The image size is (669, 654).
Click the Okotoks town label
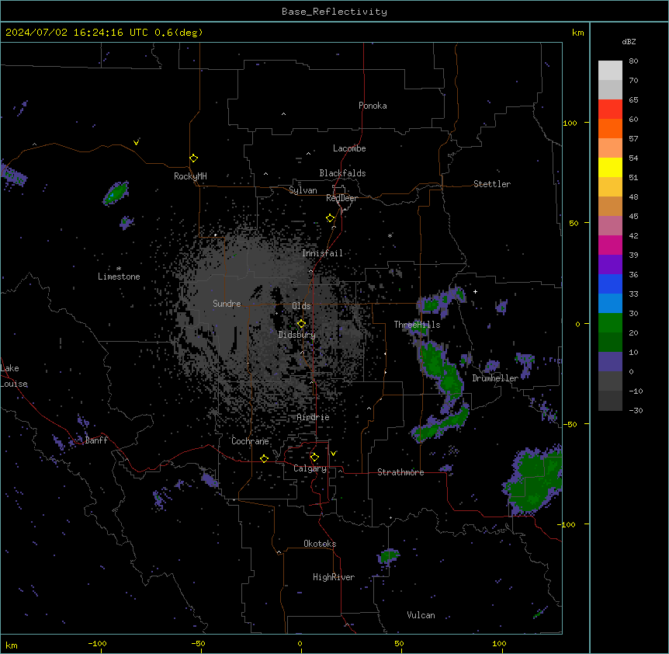(320, 544)
